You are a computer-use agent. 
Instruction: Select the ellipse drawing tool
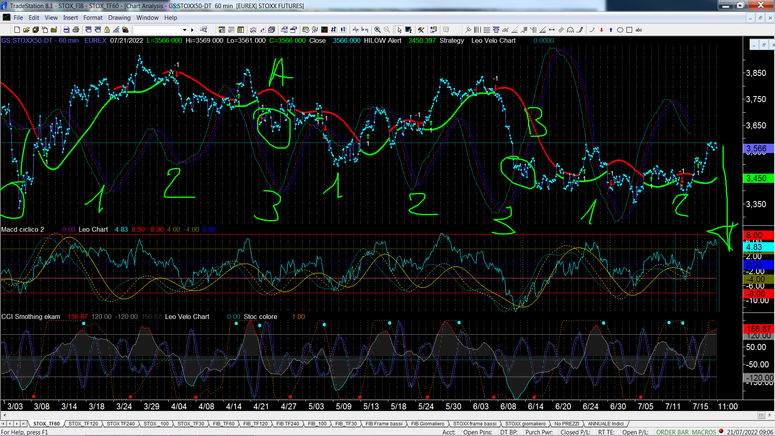620,30
